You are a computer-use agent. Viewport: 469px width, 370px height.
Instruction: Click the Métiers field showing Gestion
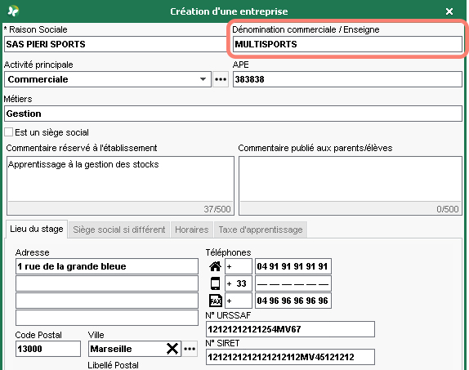[x=233, y=114]
